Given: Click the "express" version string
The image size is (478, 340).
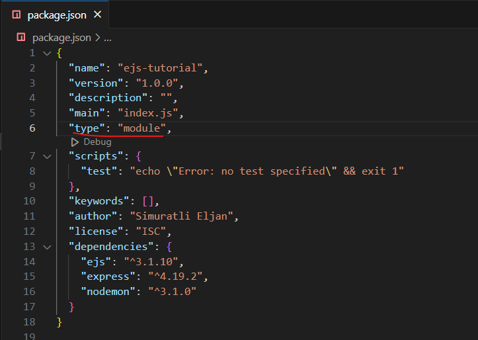Looking at the screenshot, I should pos(175,276).
